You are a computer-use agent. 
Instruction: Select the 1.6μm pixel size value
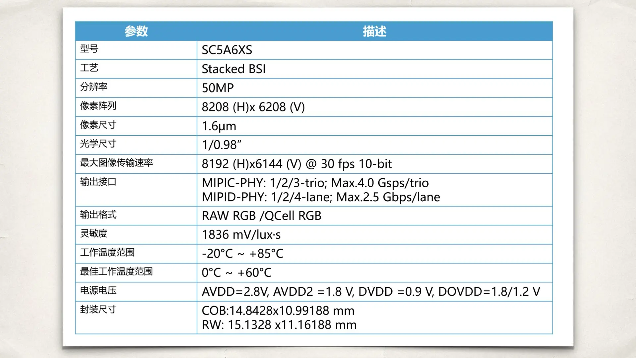219,126
